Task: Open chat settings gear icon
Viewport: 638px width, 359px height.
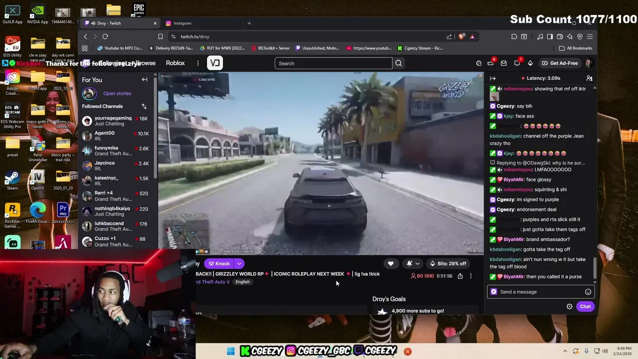Action: 569,307
